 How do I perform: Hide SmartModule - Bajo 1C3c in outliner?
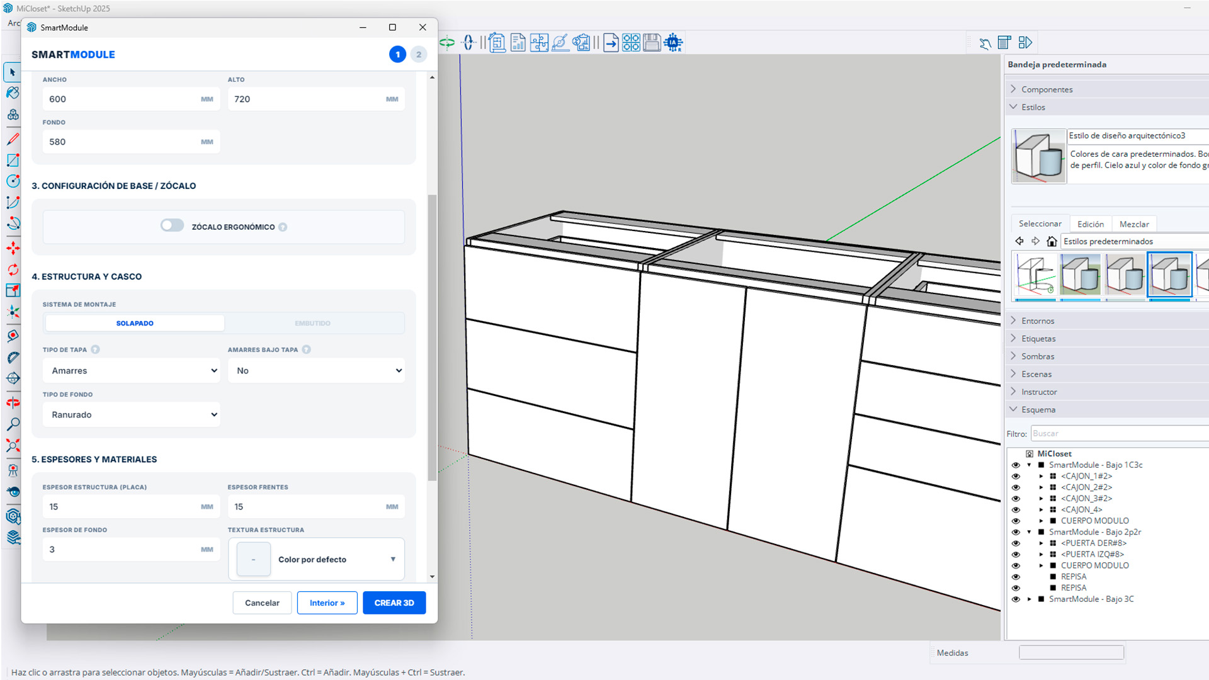coord(1015,465)
